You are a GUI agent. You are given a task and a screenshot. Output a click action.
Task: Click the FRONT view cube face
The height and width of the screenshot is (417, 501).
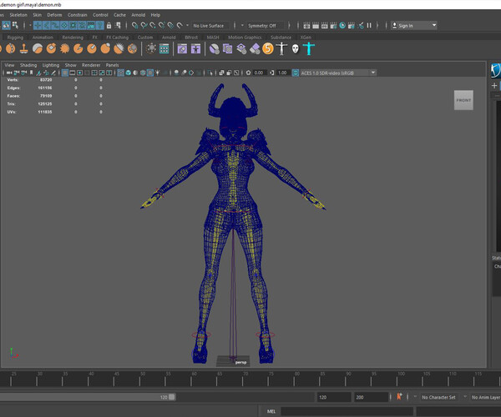(x=463, y=100)
